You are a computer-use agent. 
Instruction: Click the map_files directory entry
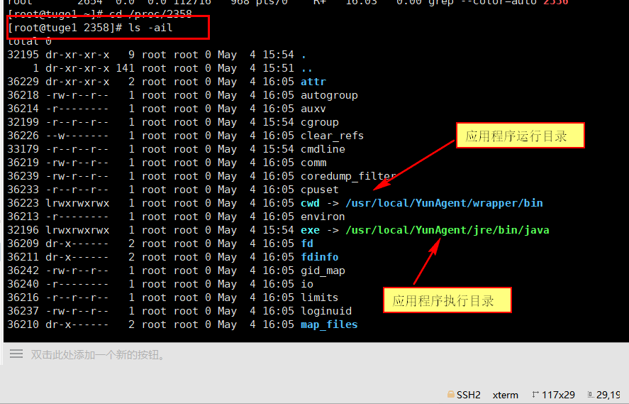click(329, 324)
